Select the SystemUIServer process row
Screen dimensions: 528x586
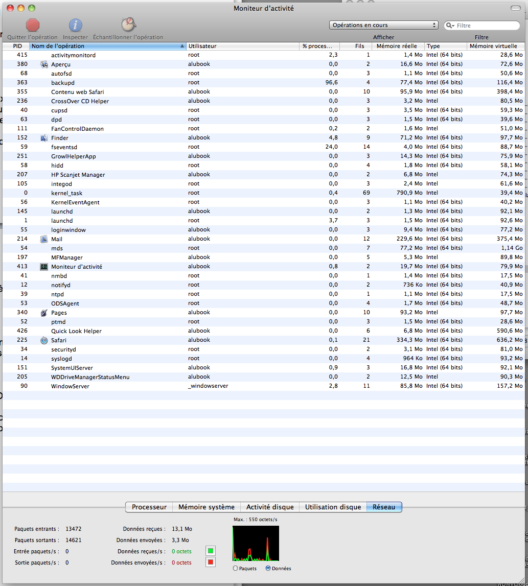pos(264,368)
